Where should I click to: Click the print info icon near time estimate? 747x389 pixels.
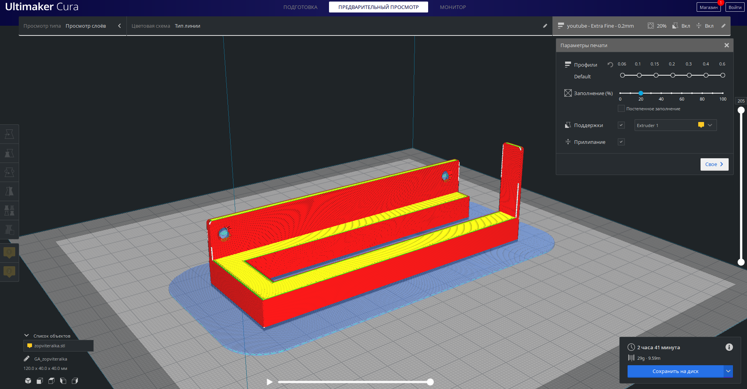[x=729, y=347]
